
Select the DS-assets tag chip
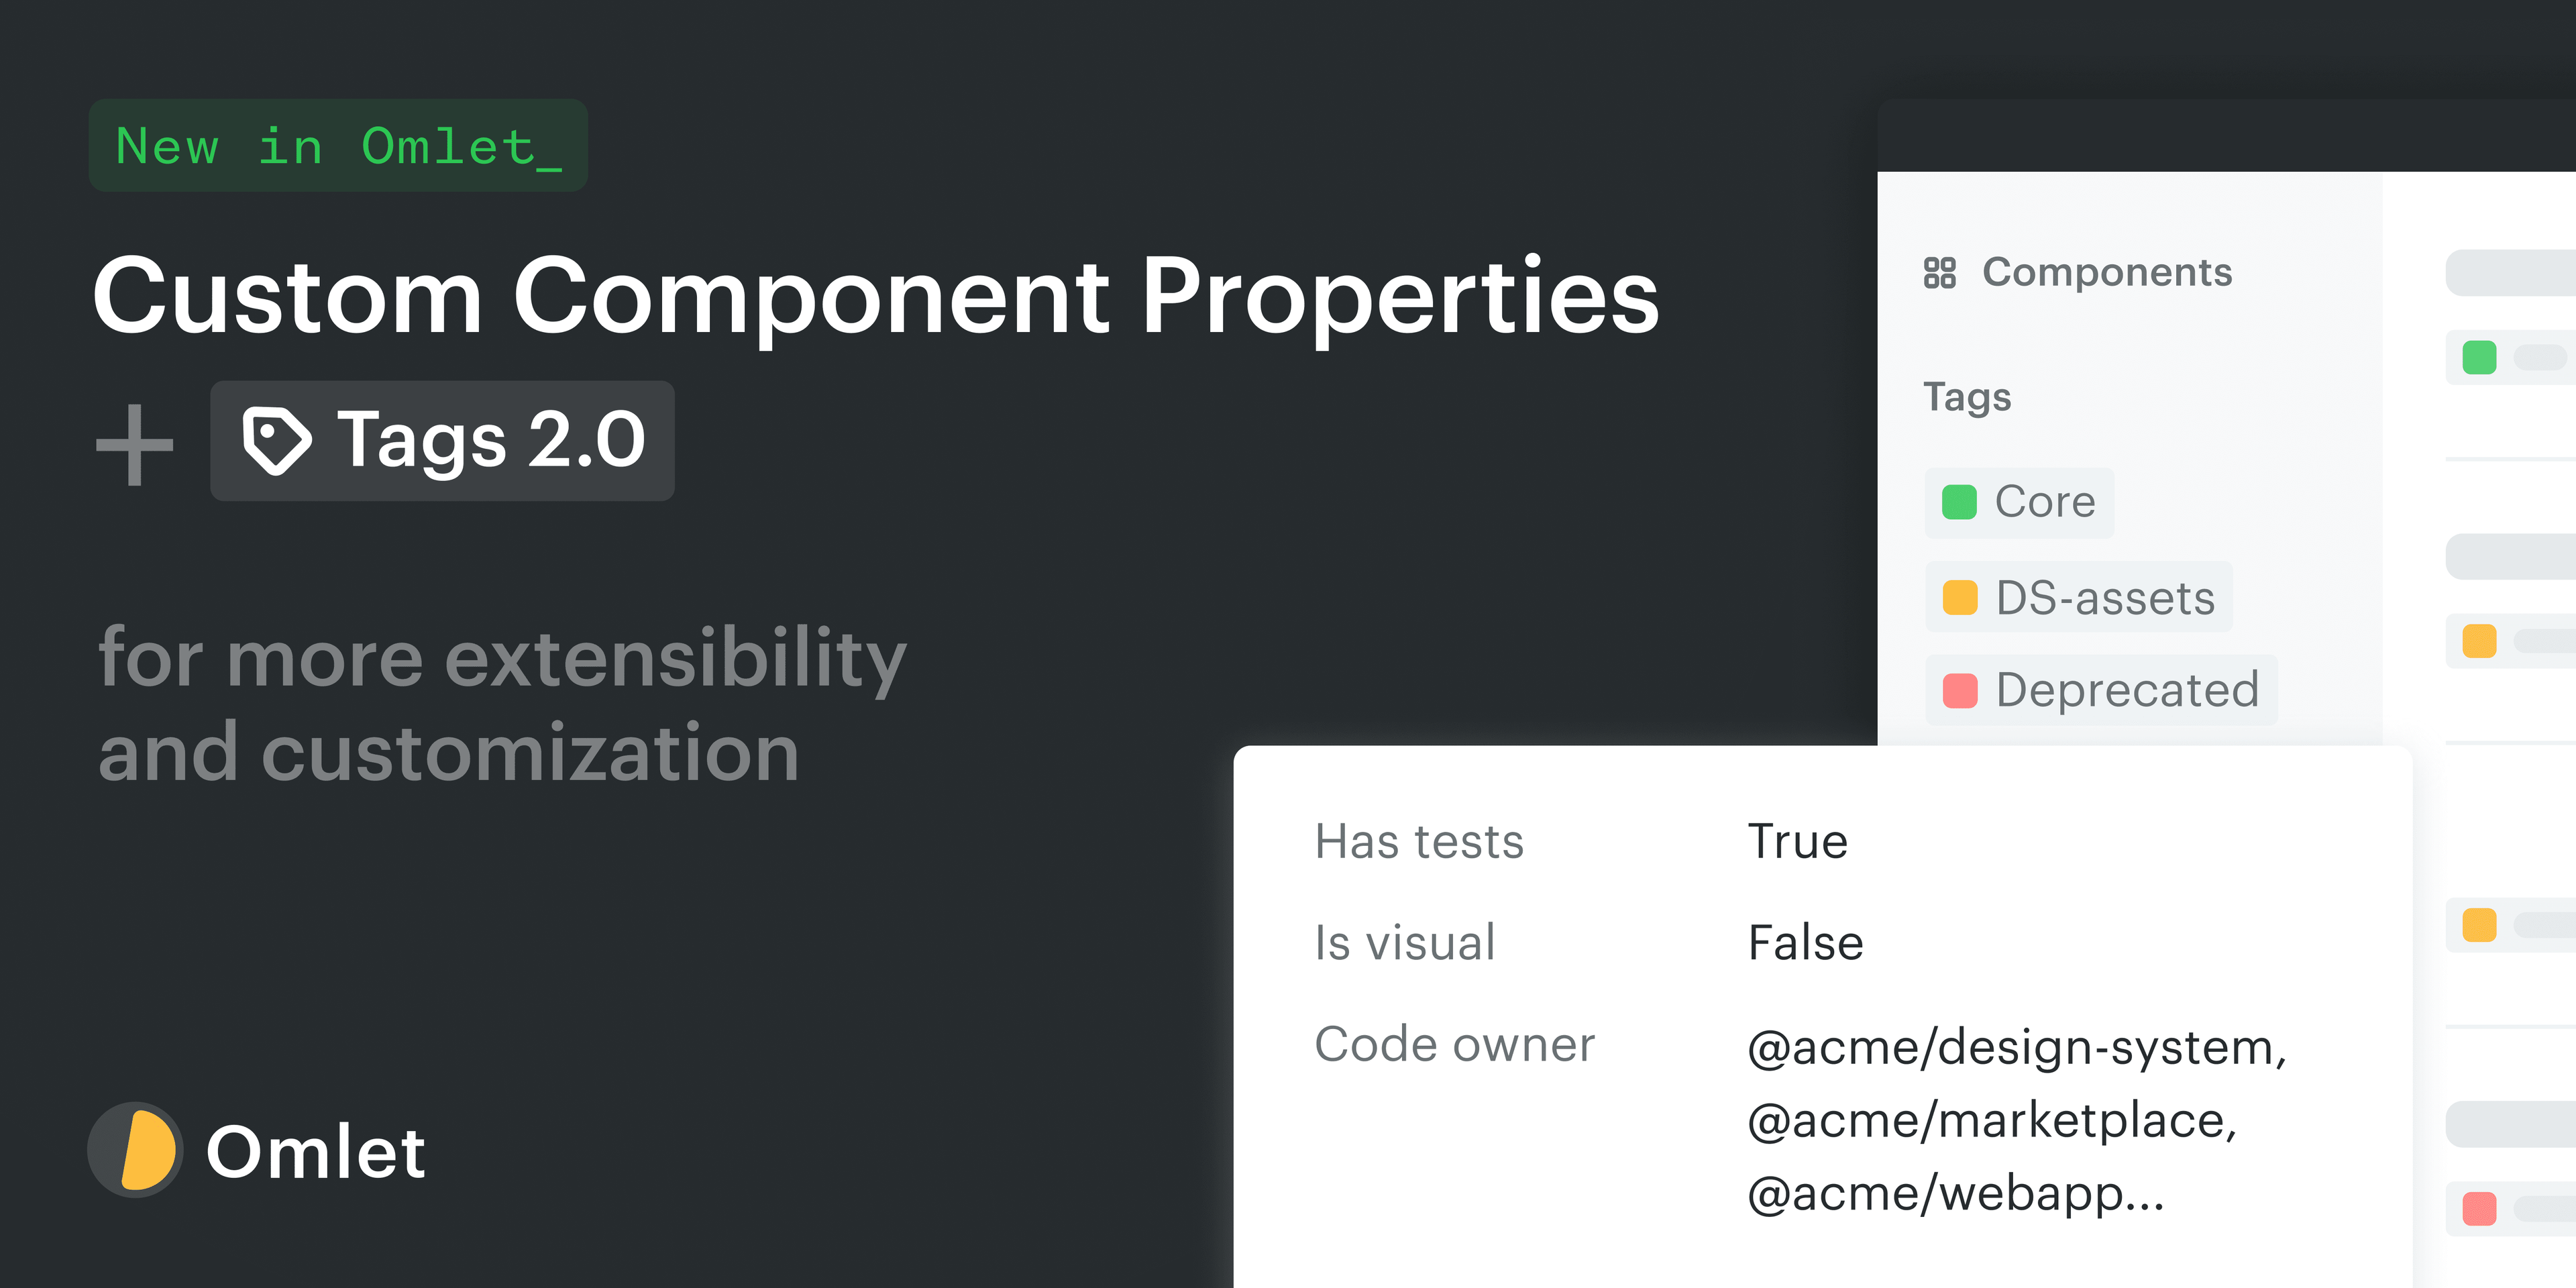pos(2079,596)
